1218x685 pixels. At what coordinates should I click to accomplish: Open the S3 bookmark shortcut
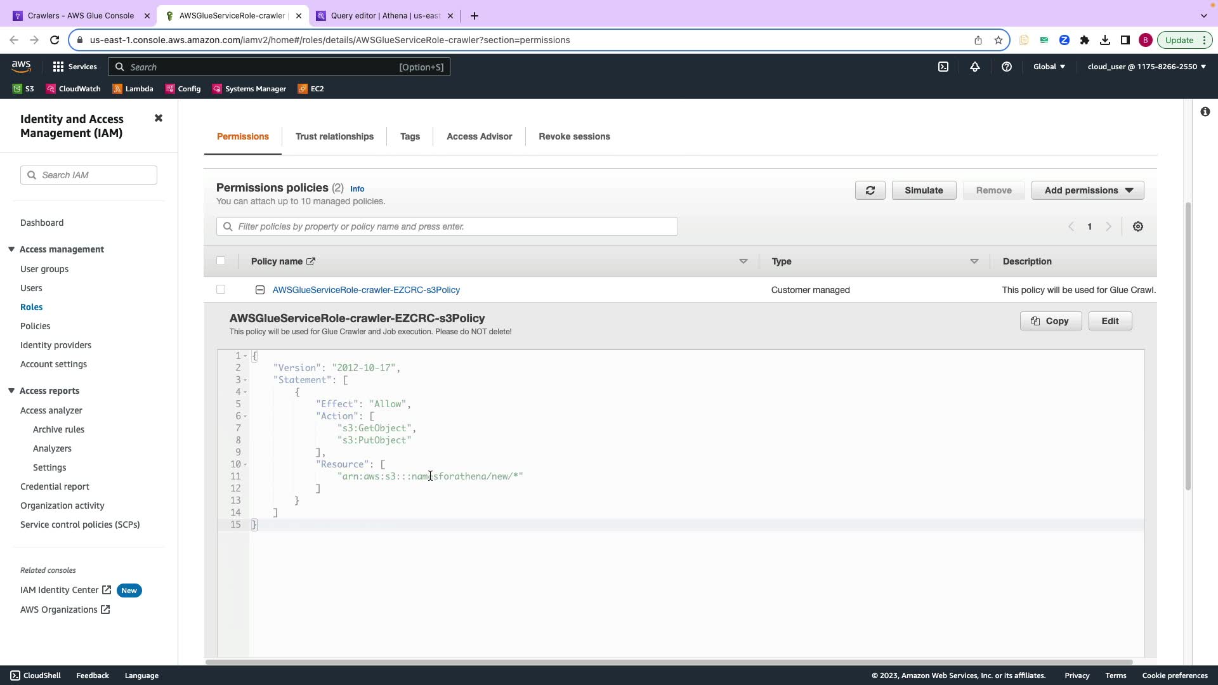coord(23,89)
